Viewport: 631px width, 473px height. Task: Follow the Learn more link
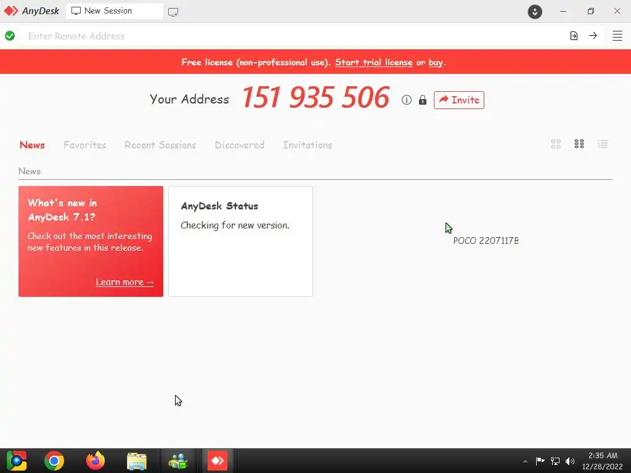[124, 282]
